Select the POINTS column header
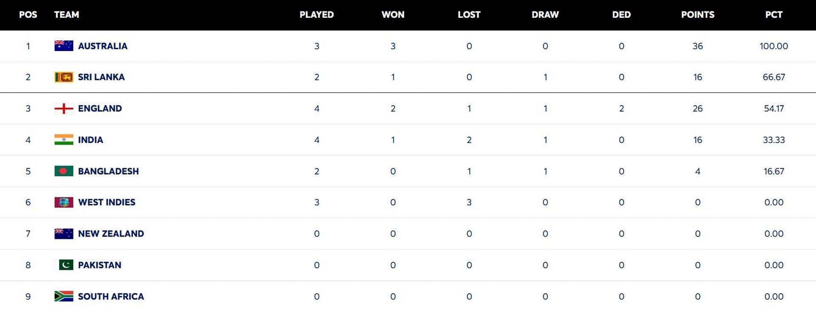The height and width of the screenshot is (311, 816). click(x=697, y=14)
